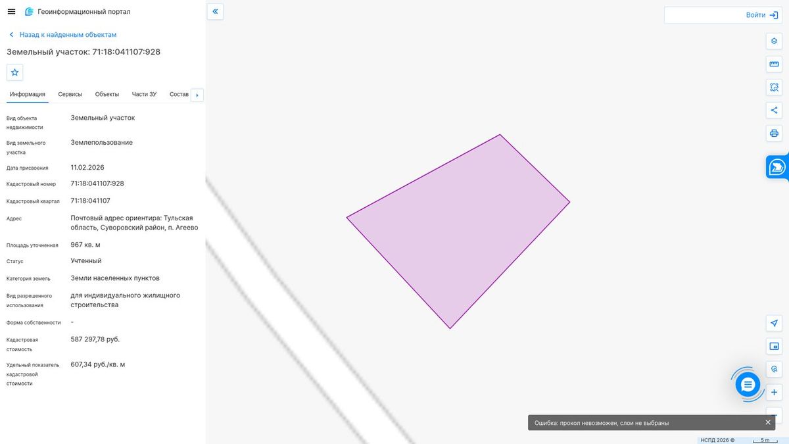Activate the ruler measurement tool

[x=774, y=64]
